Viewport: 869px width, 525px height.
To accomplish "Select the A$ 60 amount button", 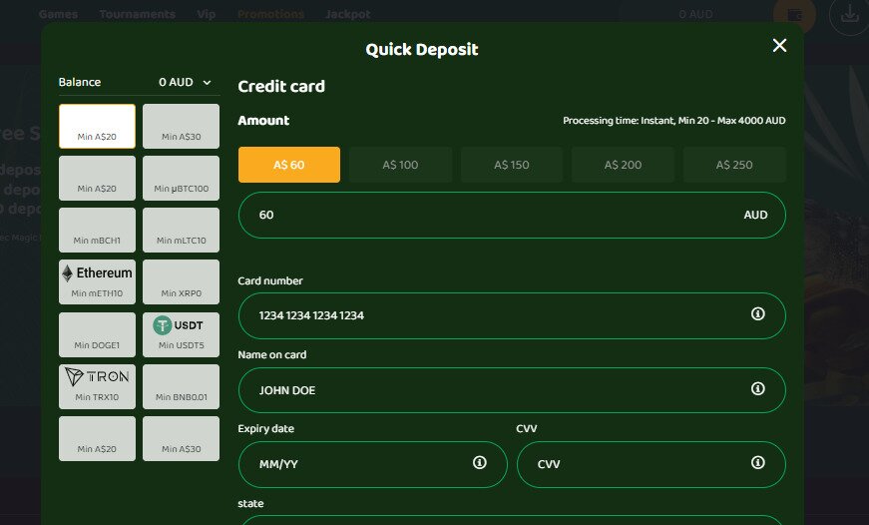I will point(289,165).
